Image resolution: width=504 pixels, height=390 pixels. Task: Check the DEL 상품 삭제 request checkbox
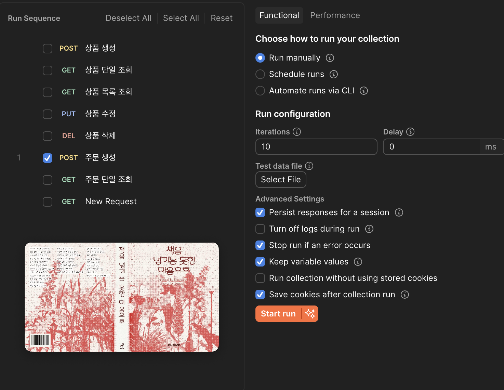click(x=48, y=136)
